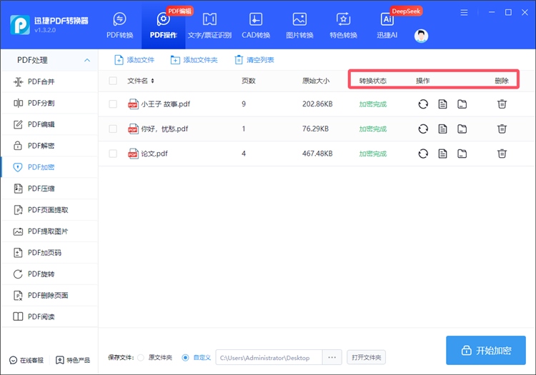Click the 小王子 故事.pdf file name
Screen dimensions: 536x375
point(166,104)
